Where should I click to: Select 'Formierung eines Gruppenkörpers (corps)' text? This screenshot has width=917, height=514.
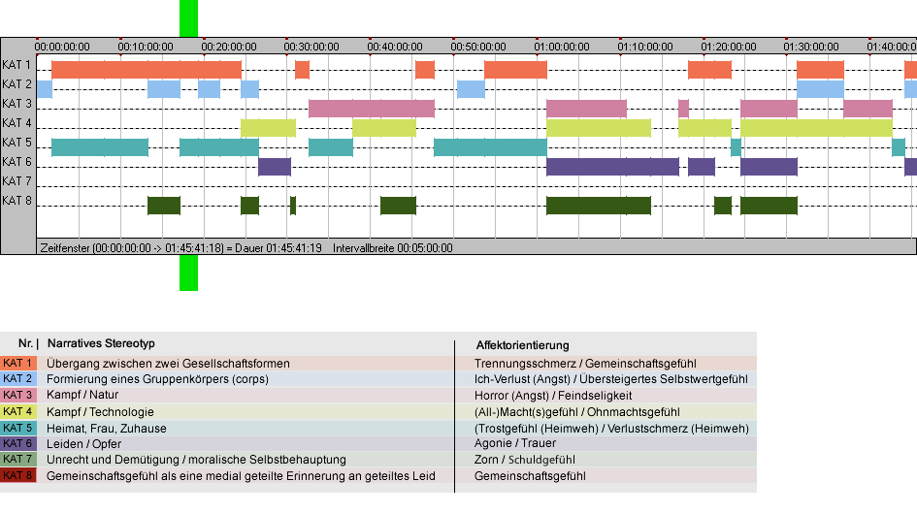(x=157, y=379)
